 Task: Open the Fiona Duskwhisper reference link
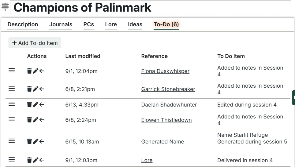pyautogui.click(x=165, y=71)
